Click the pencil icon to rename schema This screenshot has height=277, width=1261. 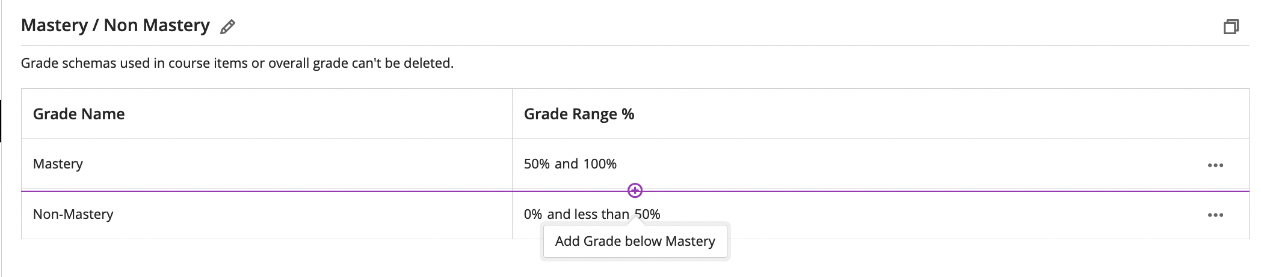click(227, 27)
